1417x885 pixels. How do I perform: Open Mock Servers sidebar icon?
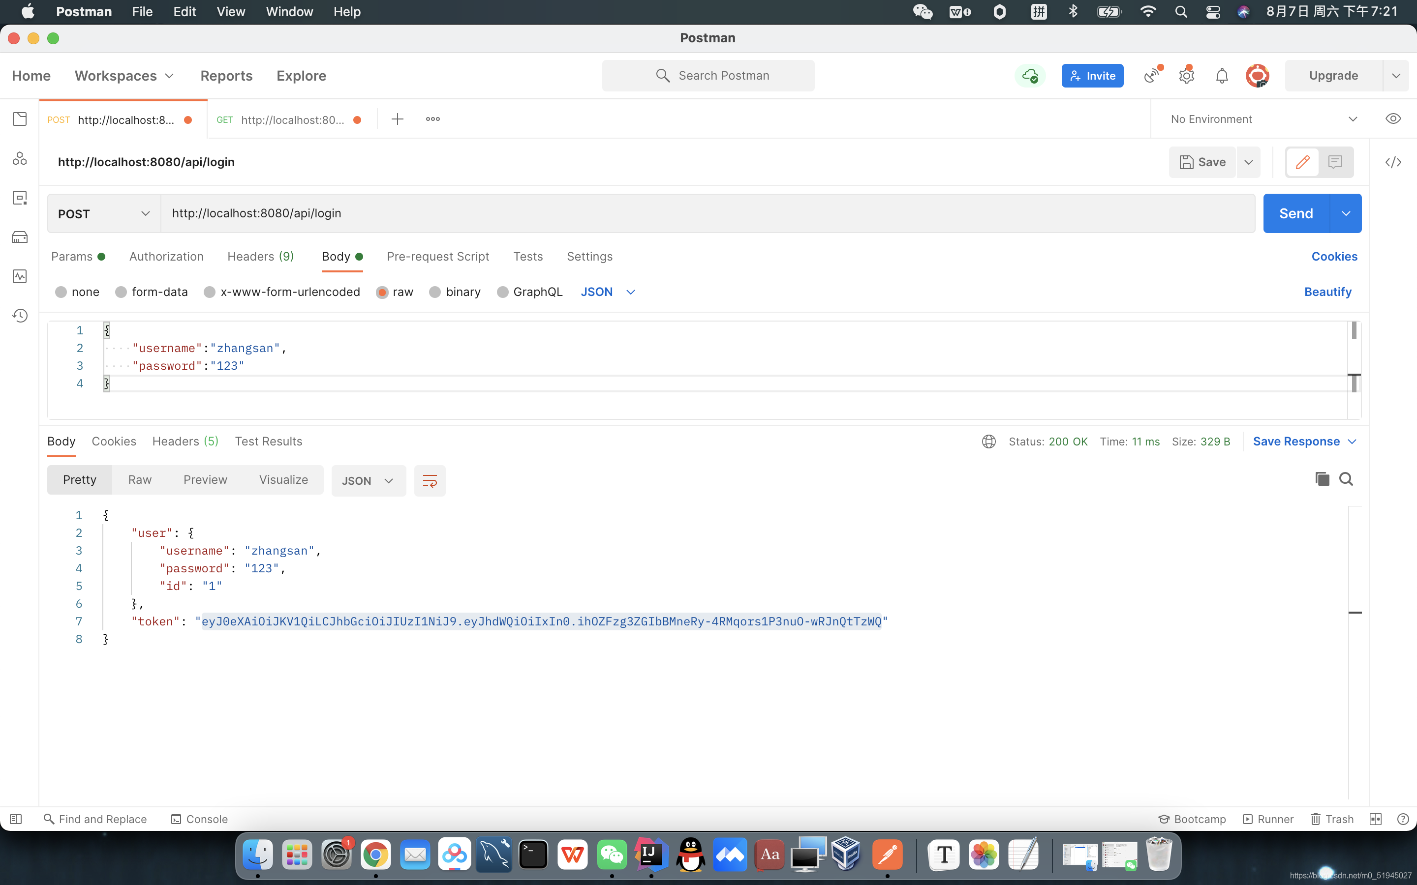(x=19, y=236)
